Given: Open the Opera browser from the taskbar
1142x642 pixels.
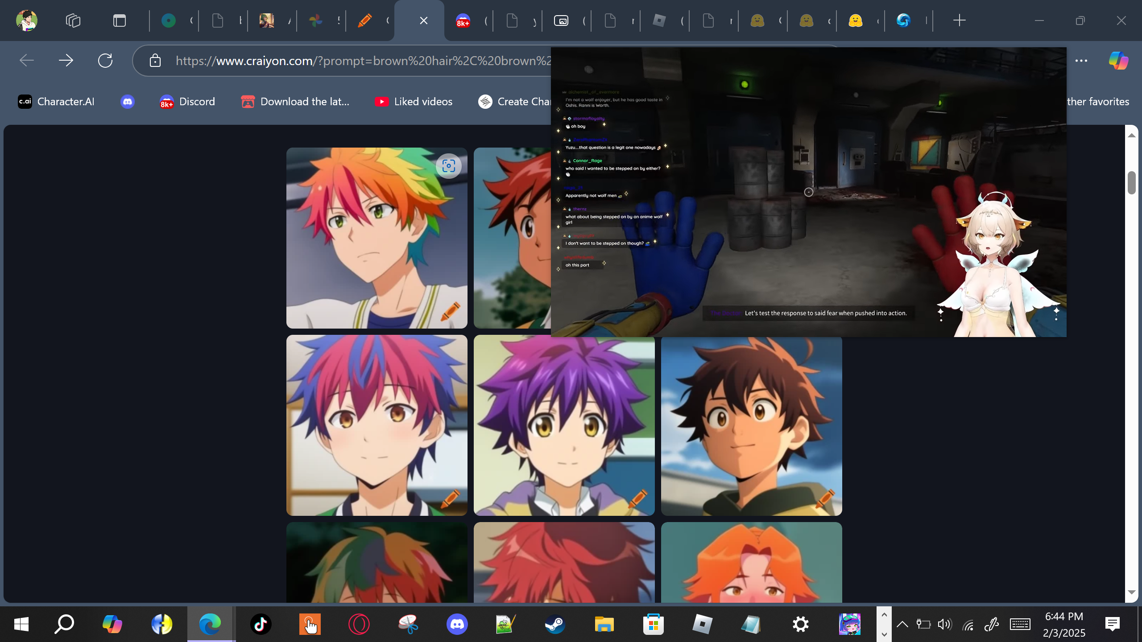Looking at the screenshot, I should point(359,624).
